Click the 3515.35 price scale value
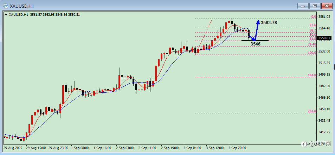 [x=324, y=63]
